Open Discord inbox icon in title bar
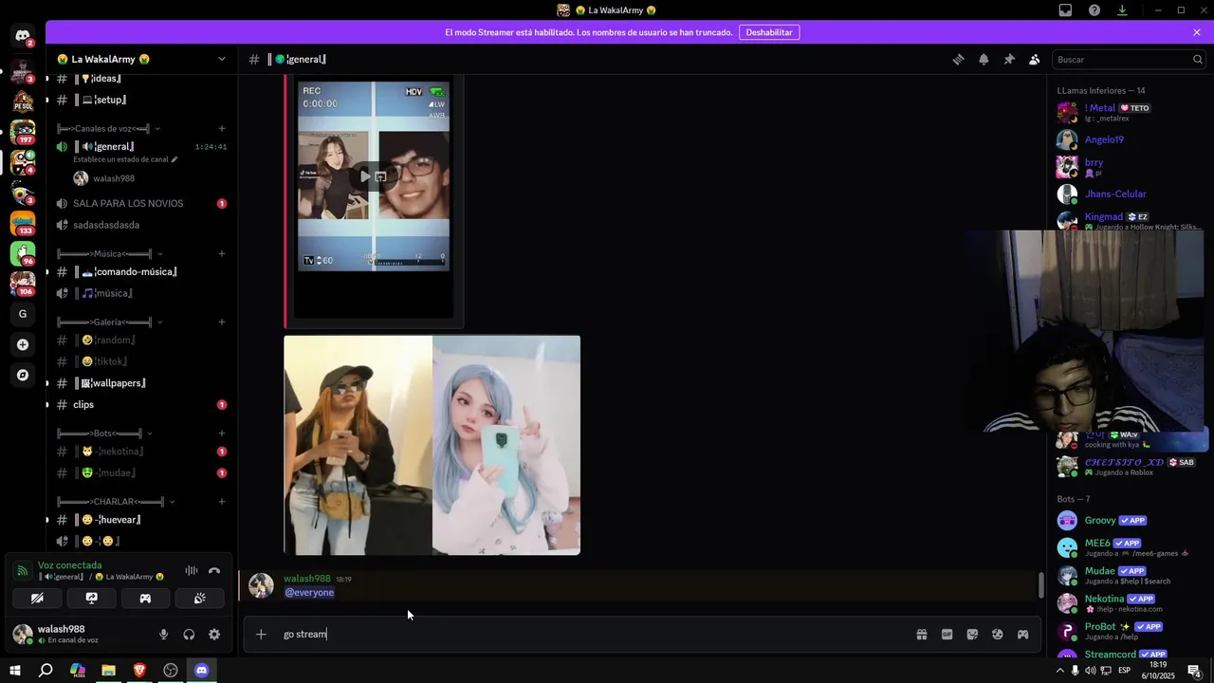Image resolution: width=1214 pixels, height=683 pixels. [1065, 9]
